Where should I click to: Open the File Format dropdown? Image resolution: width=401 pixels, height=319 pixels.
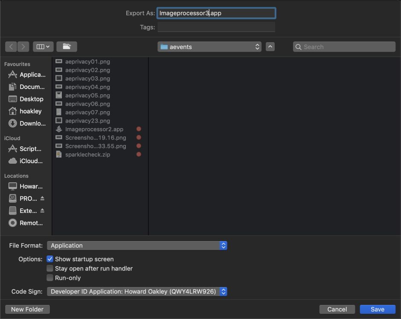[137, 245]
